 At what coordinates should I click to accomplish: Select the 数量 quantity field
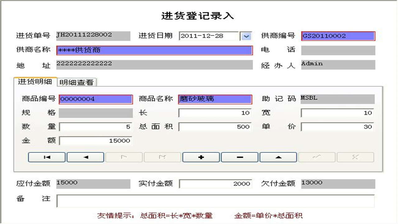pos(95,127)
